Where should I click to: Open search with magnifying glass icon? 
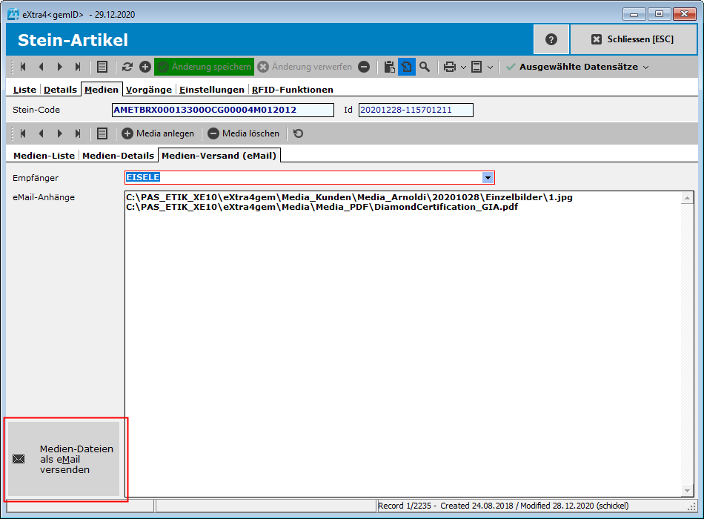[x=425, y=67]
